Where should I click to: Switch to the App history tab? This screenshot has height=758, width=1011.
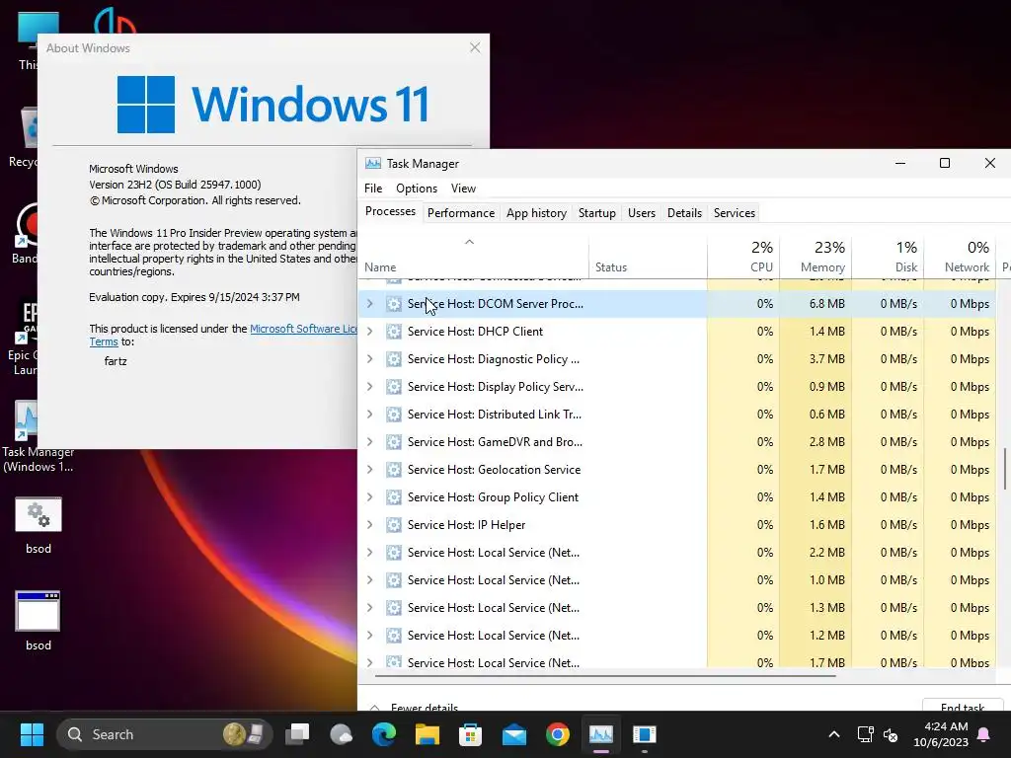(536, 213)
